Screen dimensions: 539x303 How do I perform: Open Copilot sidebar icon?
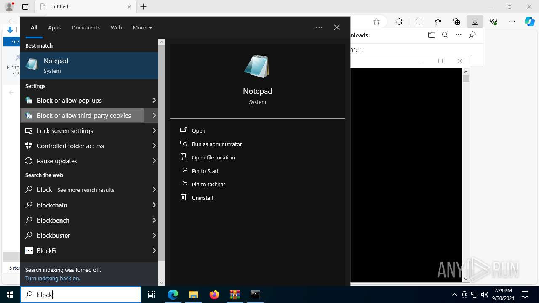(x=530, y=21)
